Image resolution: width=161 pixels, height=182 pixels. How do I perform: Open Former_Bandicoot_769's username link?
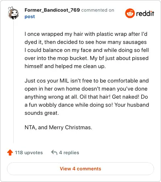52,10
